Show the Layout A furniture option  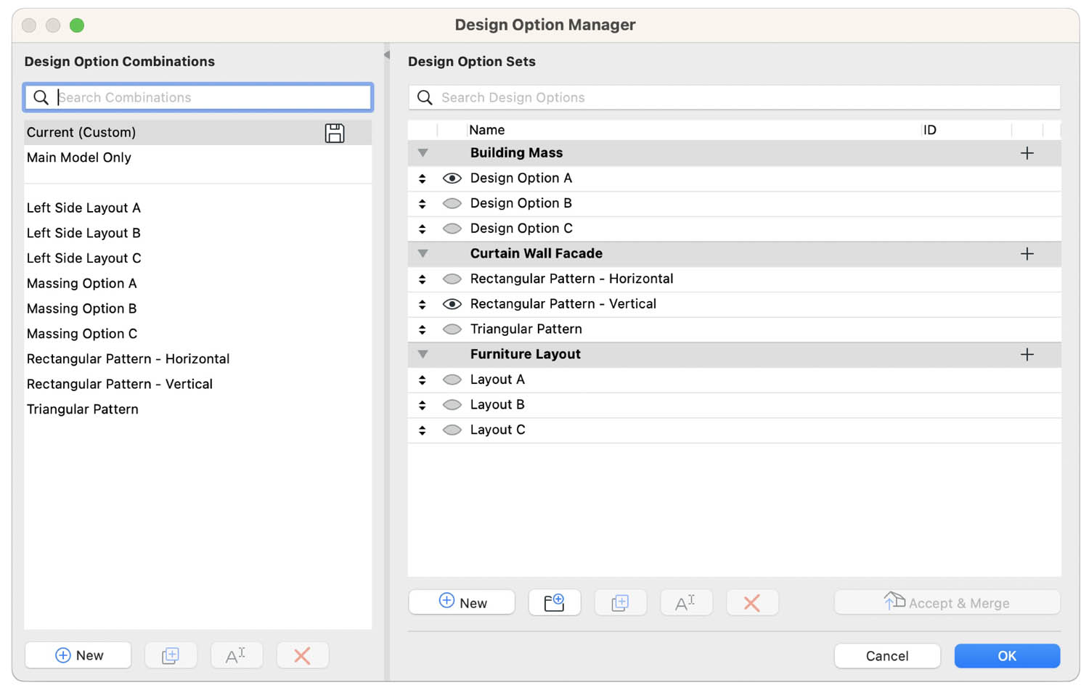click(452, 379)
